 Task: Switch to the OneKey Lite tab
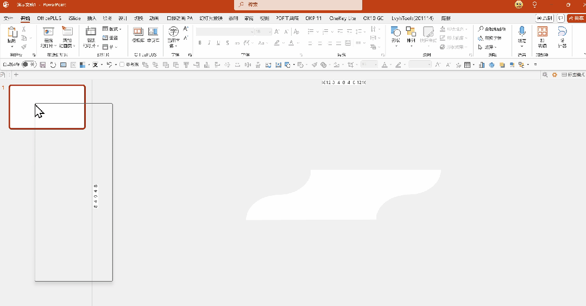coord(342,18)
